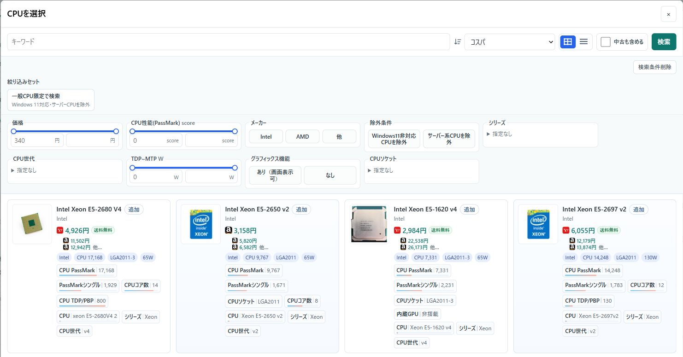Add Intel Xeon E5-2697 v2 with 追加

coord(638,209)
